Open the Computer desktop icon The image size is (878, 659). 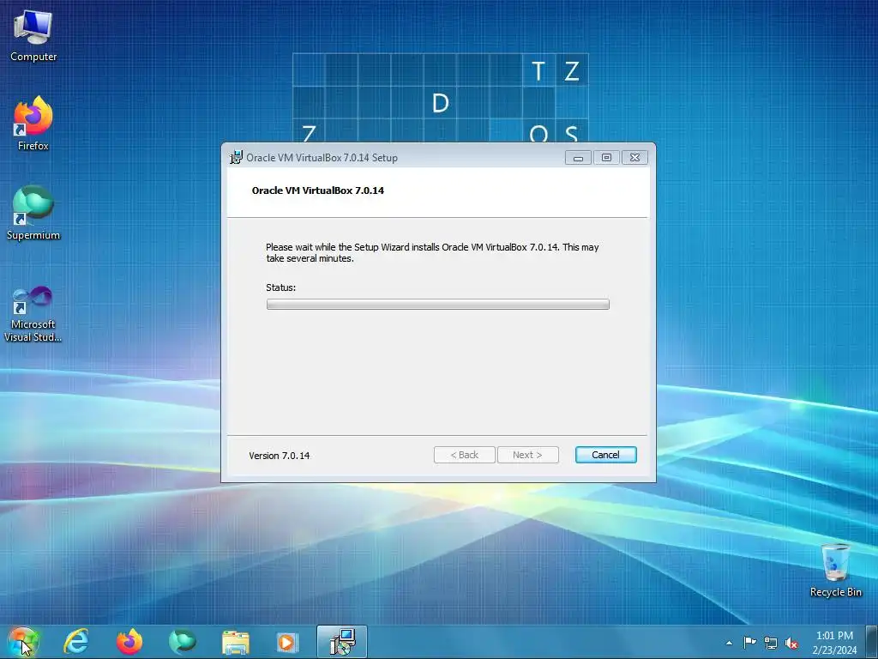(x=33, y=36)
